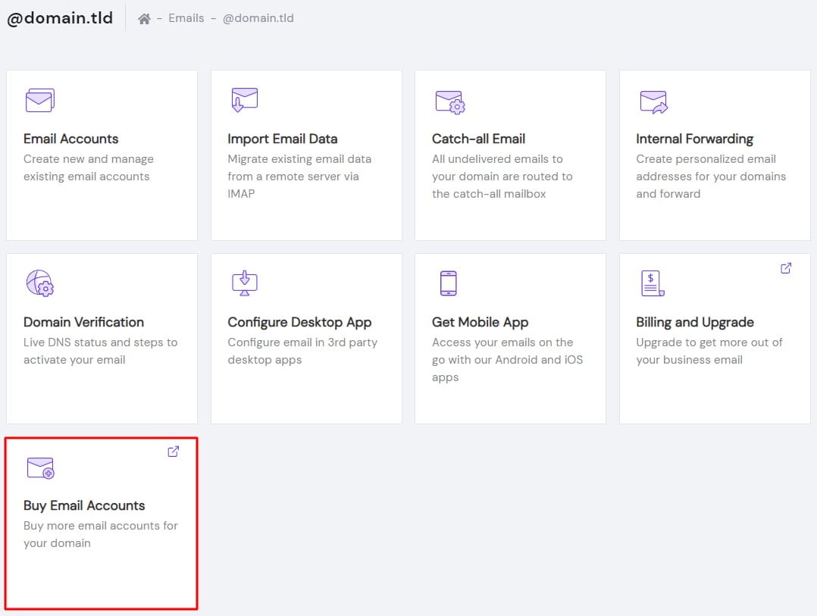The image size is (817, 616).
Task: Click the @domain.tld page title
Action: (x=60, y=17)
